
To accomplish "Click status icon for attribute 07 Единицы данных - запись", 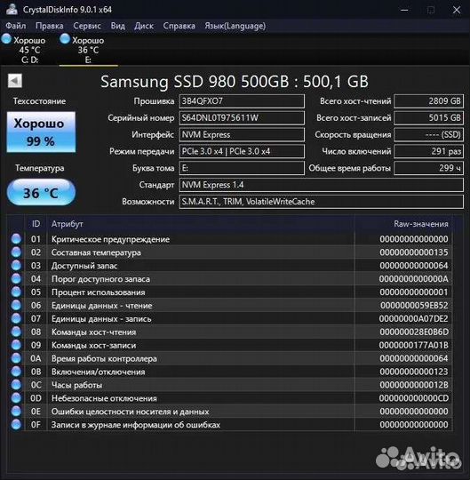I will [x=16, y=319].
